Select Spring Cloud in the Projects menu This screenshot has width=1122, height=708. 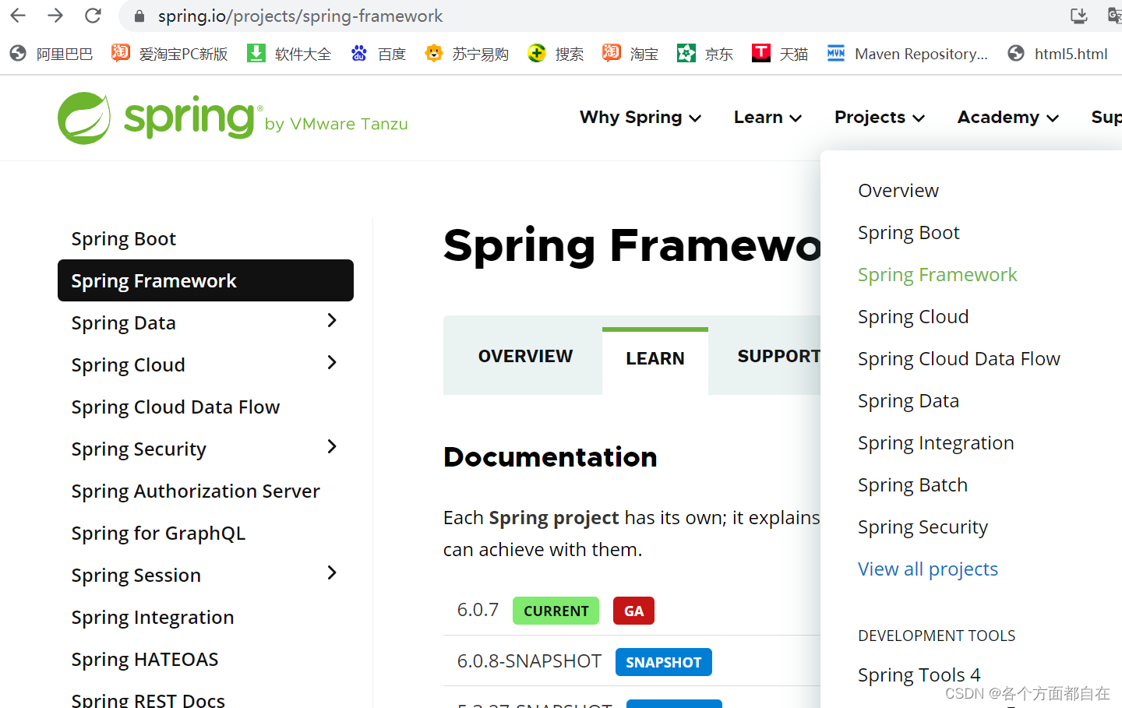click(x=913, y=317)
